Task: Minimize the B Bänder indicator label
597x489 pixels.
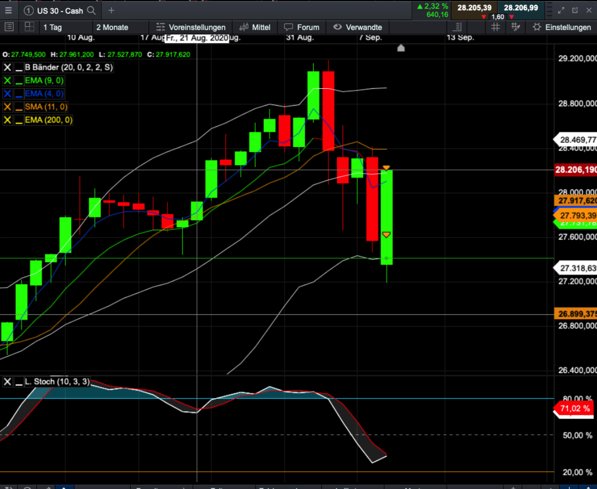Action: (x=19, y=68)
